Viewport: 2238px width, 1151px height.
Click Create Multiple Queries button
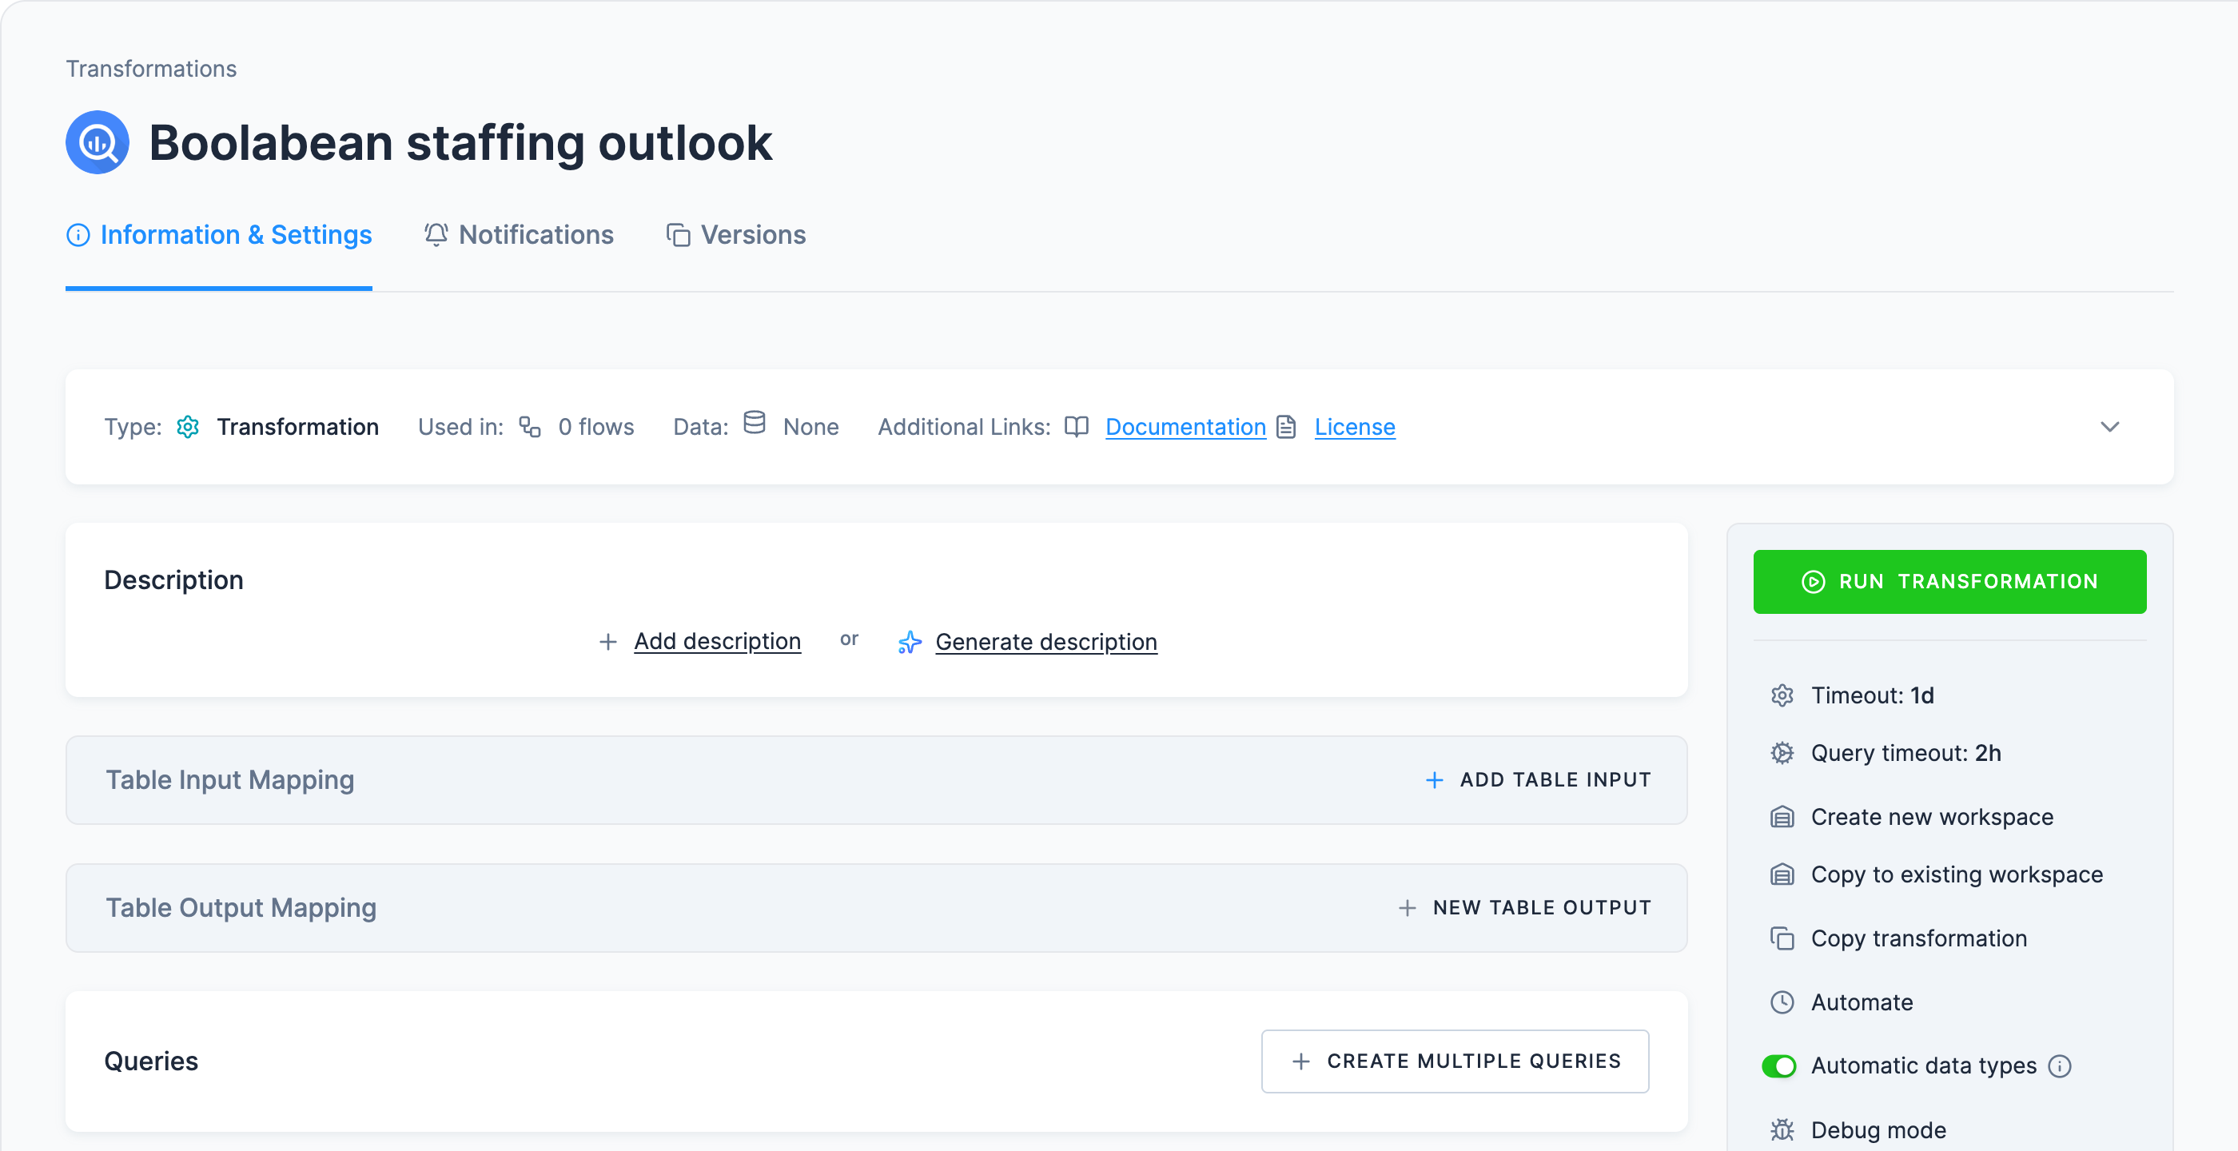click(1455, 1061)
